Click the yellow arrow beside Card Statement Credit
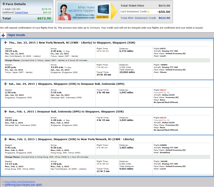Screen dimensions: 214x187 click(148, 12)
